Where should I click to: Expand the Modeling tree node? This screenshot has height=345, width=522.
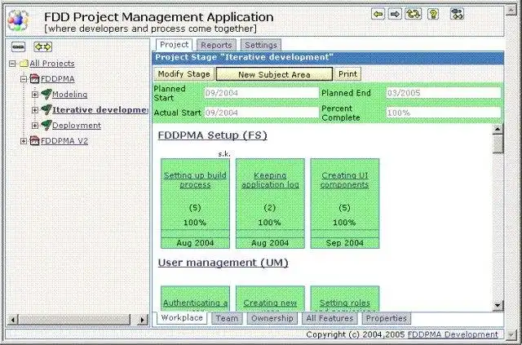click(35, 95)
